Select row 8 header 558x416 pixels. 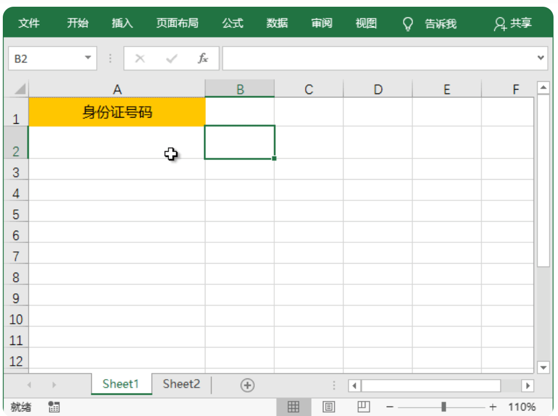point(16,274)
